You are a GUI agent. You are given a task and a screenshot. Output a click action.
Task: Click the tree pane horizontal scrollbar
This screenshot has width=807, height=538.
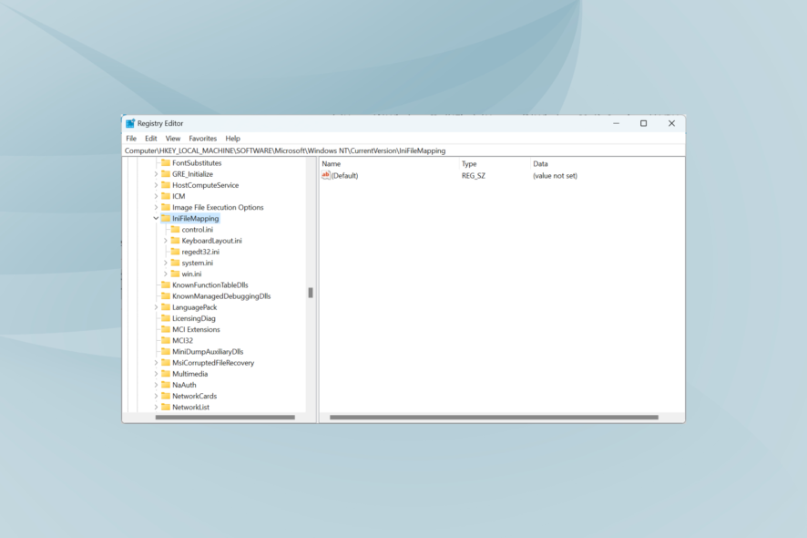coord(225,418)
